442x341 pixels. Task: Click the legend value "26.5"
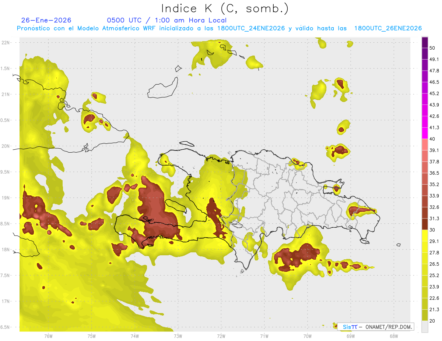[434, 264]
